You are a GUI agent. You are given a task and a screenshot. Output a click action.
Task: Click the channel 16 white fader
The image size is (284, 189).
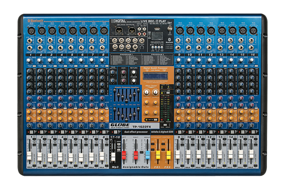pos(251,154)
